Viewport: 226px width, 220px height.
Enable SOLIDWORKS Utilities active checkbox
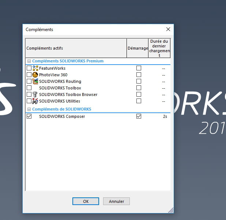point(29,101)
